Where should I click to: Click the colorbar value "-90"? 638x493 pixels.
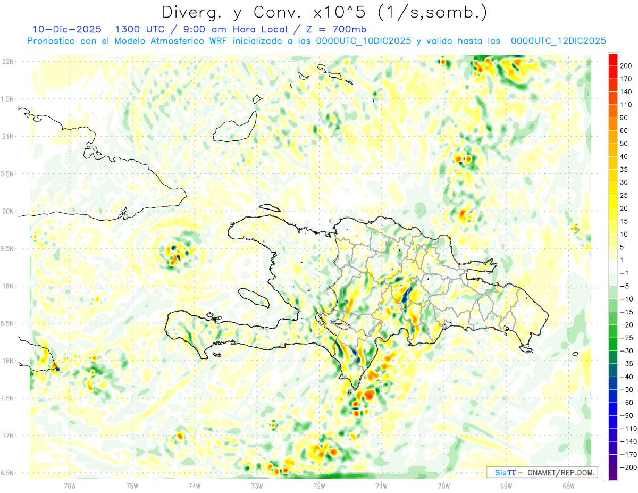626,415
